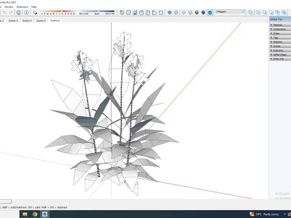Select the Front view house icon

point(135,13)
